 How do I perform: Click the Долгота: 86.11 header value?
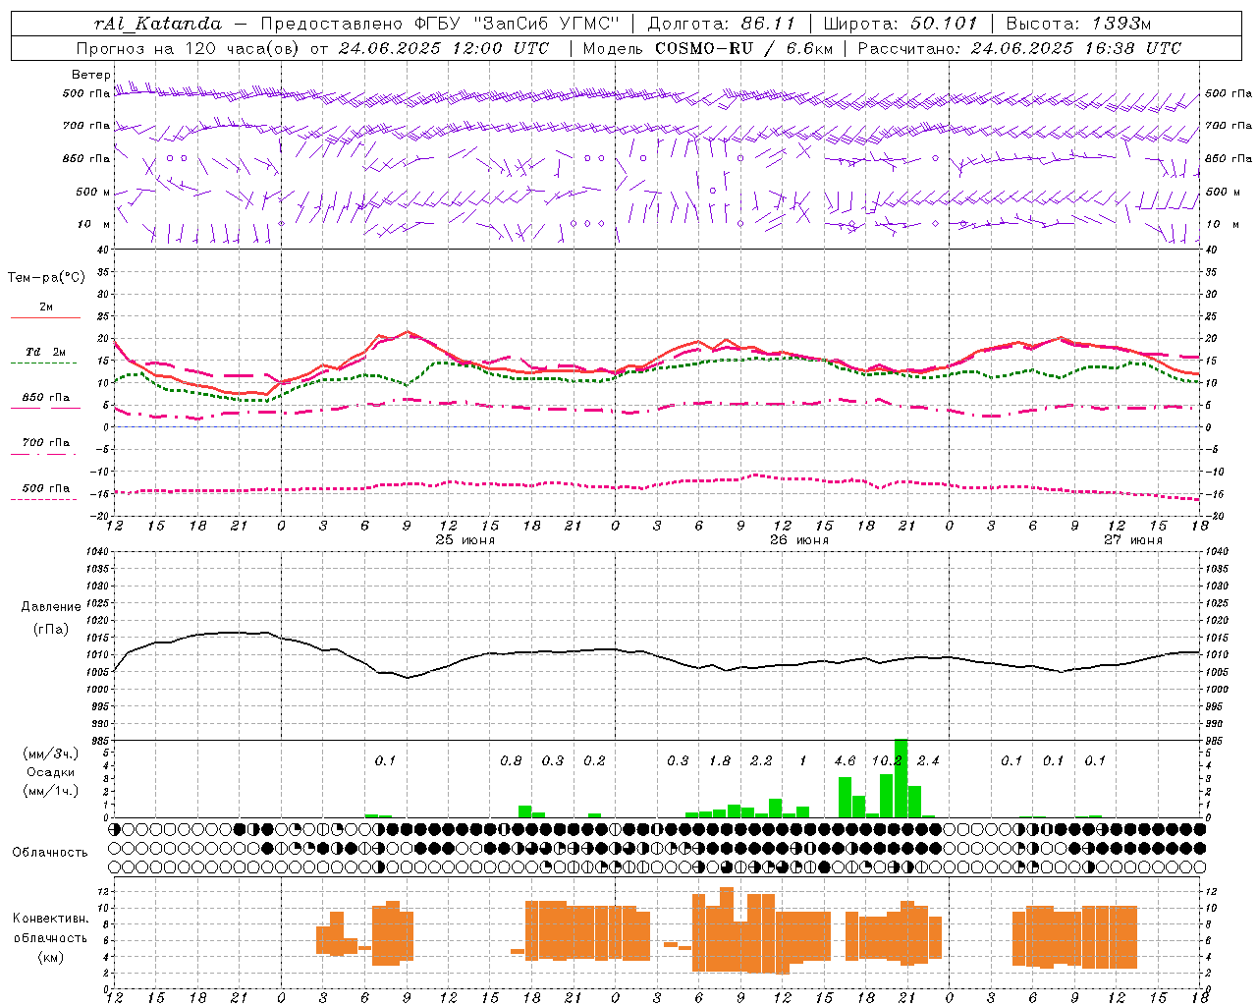pos(722,24)
